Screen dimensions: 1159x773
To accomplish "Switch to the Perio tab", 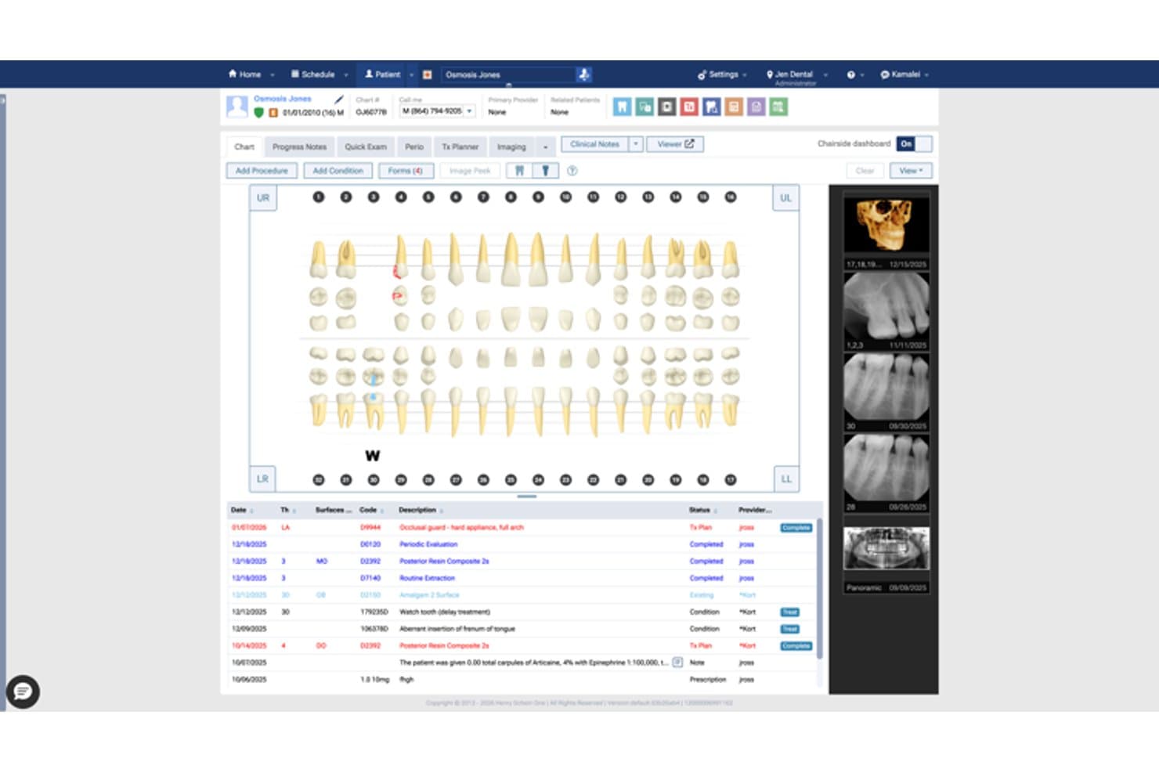I will tap(414, 147).
